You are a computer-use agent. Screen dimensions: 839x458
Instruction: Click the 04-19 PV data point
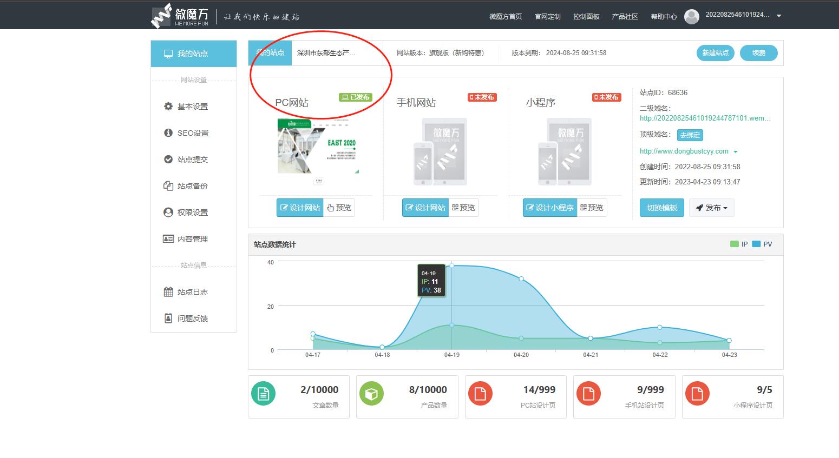click(452, 265)
